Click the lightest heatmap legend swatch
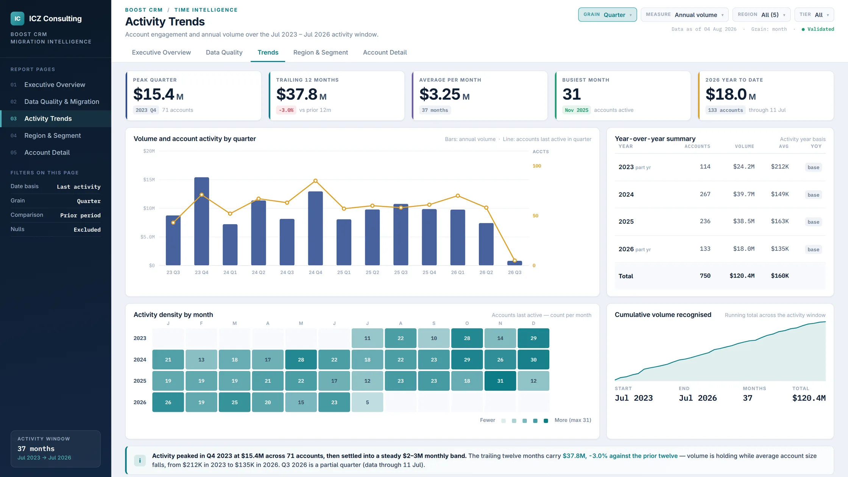 pyautogui.click(x=503, y=421)
